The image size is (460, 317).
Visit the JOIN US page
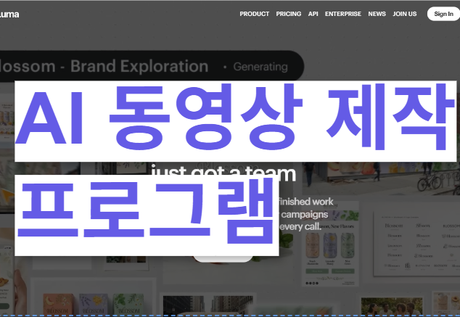(405, 14)
